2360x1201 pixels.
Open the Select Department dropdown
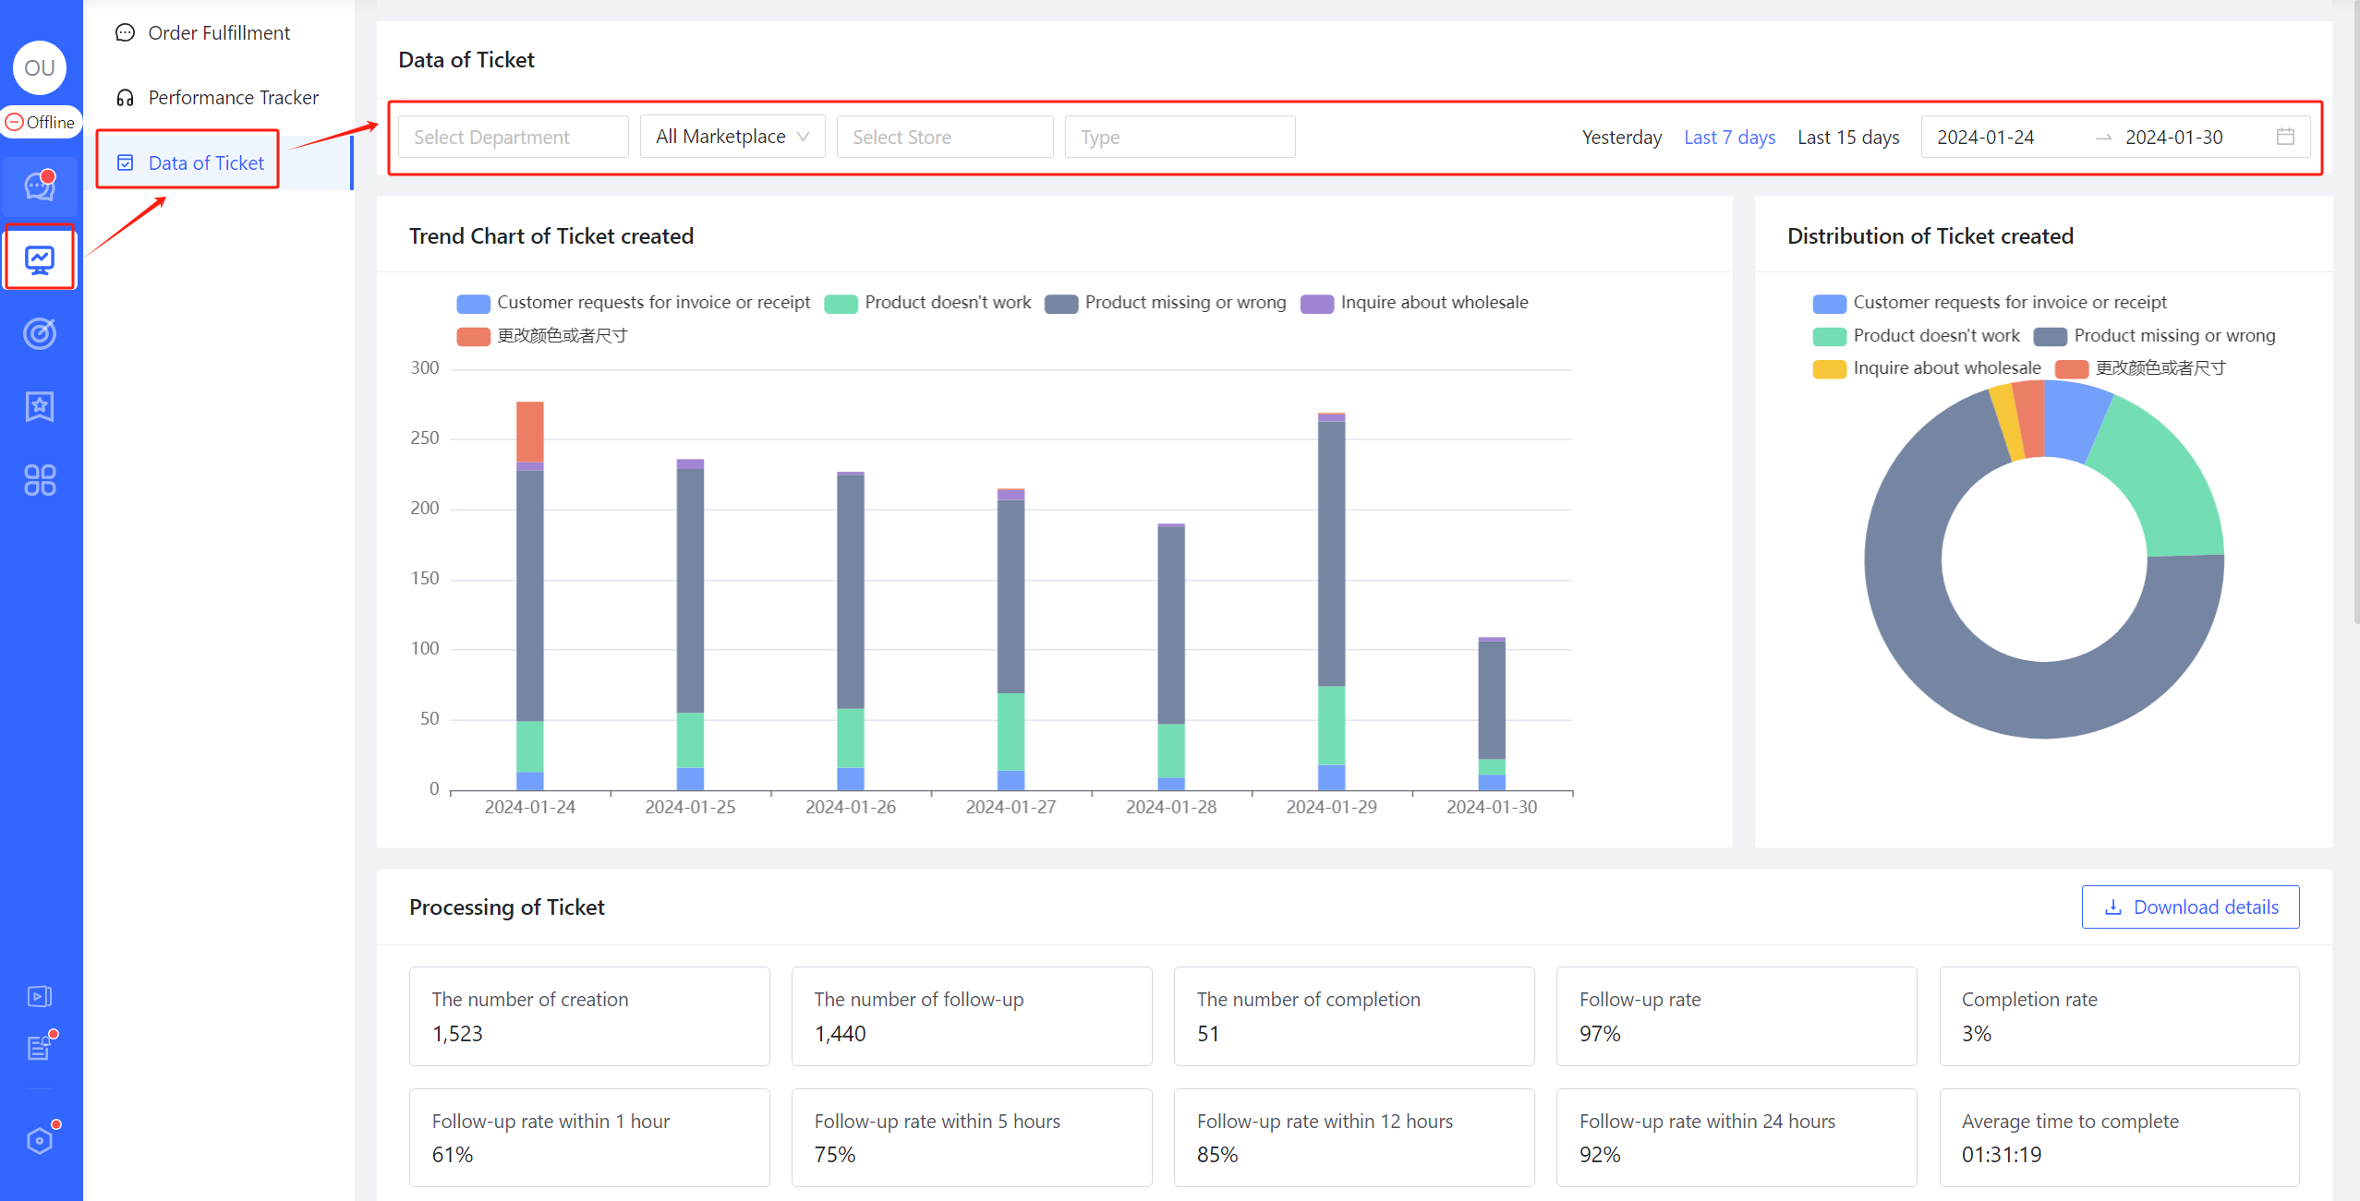tap(514, 137)
